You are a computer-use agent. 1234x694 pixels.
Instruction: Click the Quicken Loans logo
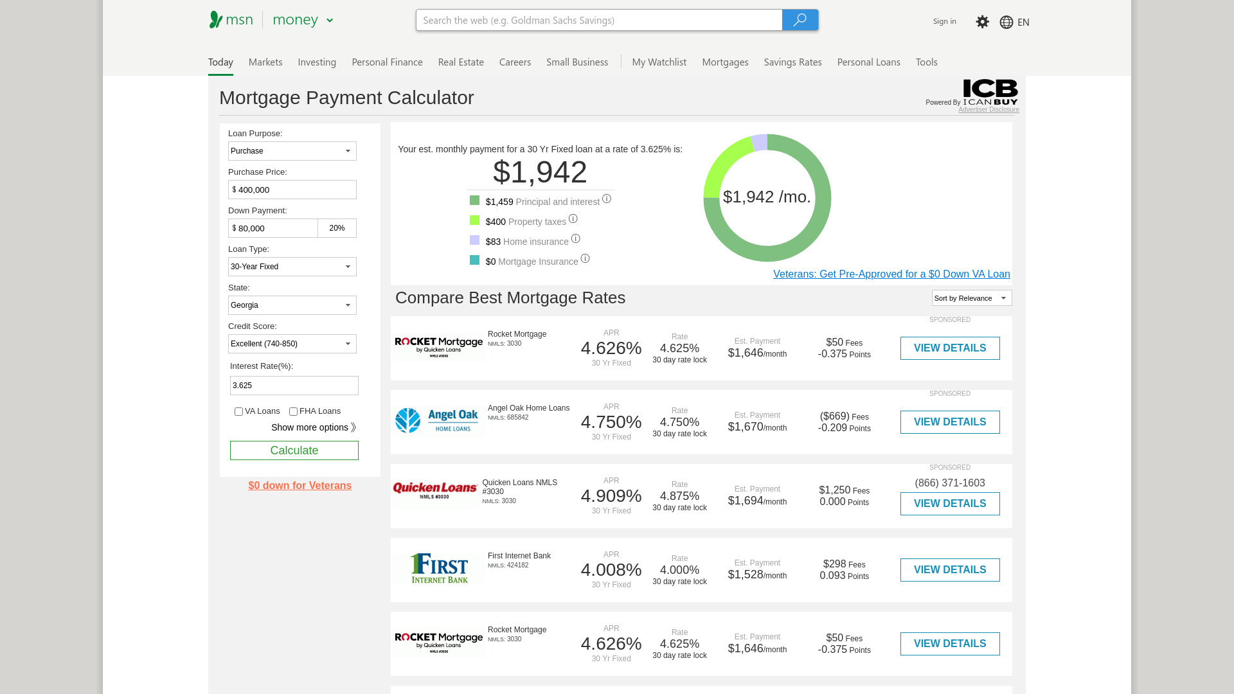click(x=435, y=491)
